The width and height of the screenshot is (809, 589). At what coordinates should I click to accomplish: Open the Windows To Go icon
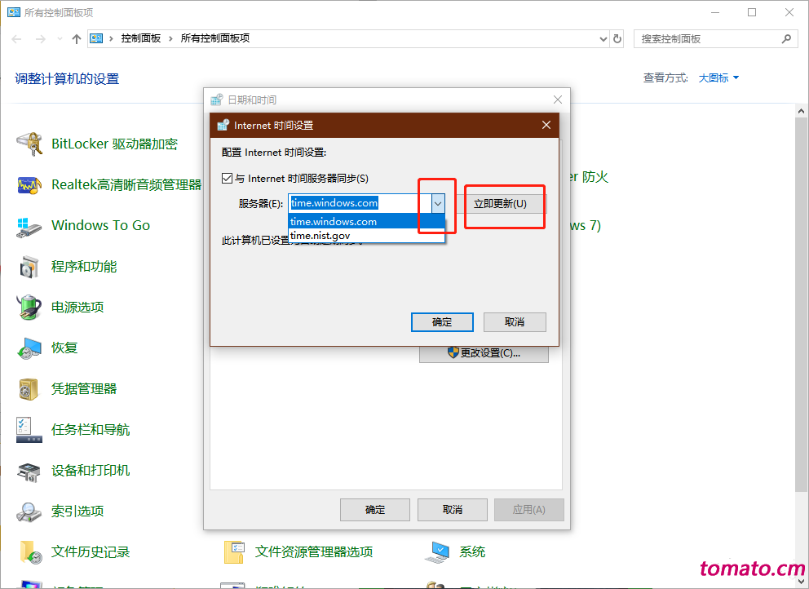29,226
